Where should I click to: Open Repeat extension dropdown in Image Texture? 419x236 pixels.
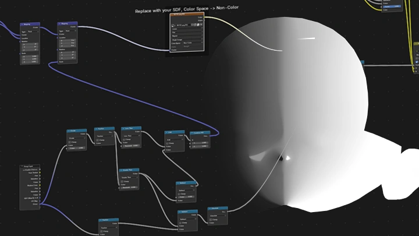coord(187,36)
